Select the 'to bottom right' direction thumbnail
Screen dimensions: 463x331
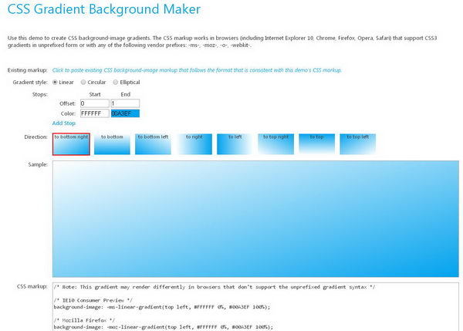pos(71,144)
